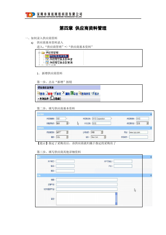Click the 户名 input field

123,166
